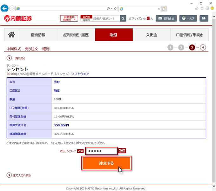216x191 pixels.
Task: Click the 100株 quantity value
Action: click(57, 99)
